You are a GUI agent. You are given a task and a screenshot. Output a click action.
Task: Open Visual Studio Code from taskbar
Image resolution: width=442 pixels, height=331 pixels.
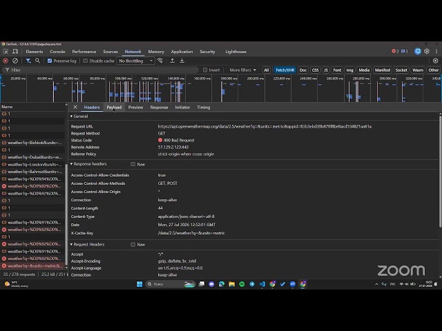[x=262, y=284]
